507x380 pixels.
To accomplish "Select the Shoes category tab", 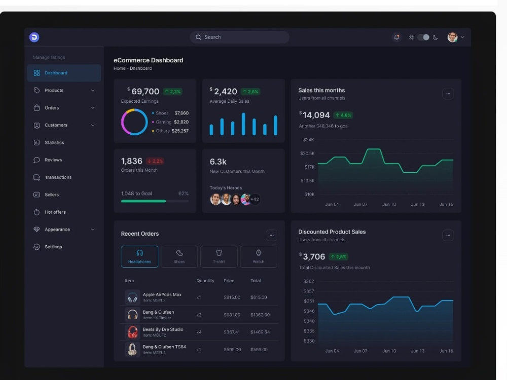I will [x=179, y=256].
